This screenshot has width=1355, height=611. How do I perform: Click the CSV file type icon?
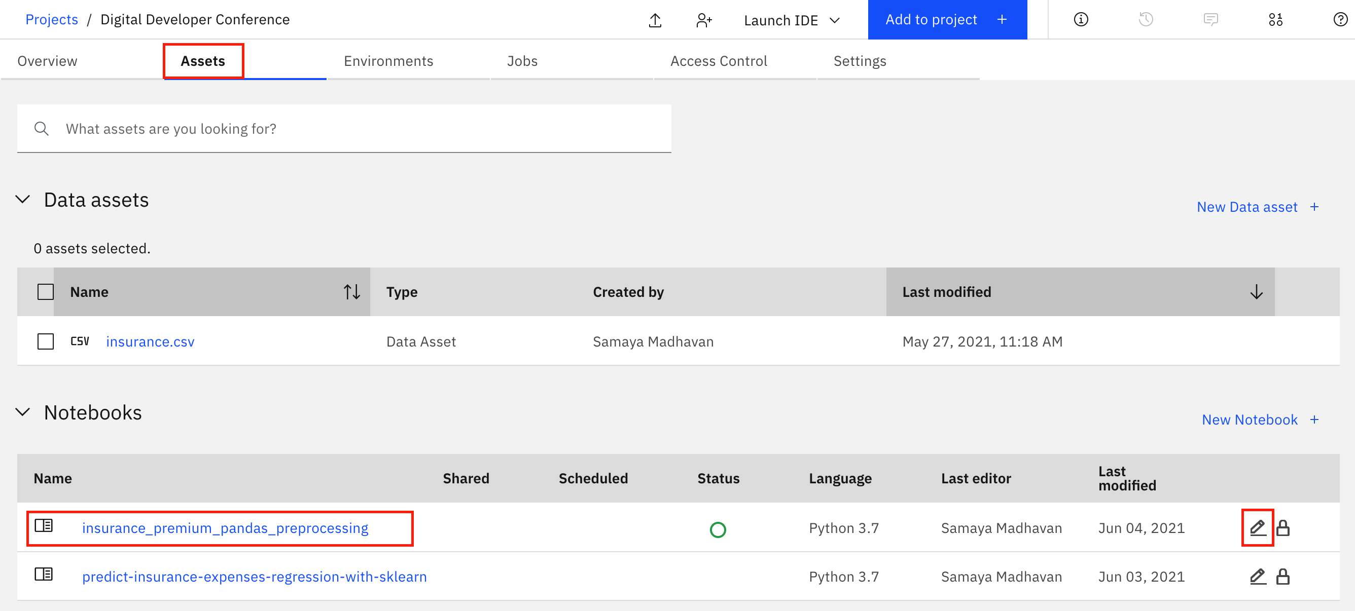80,341
